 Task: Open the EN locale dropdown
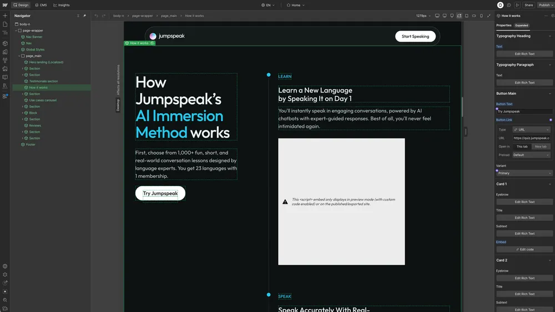(268, 5)
